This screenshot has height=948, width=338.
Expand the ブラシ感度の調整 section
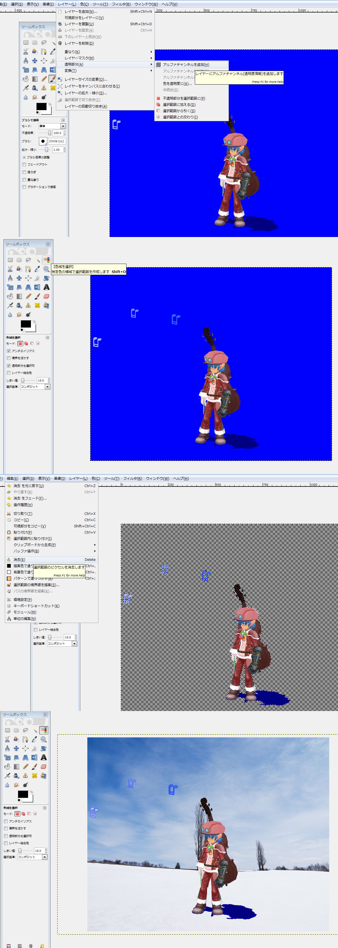[24, 157]
